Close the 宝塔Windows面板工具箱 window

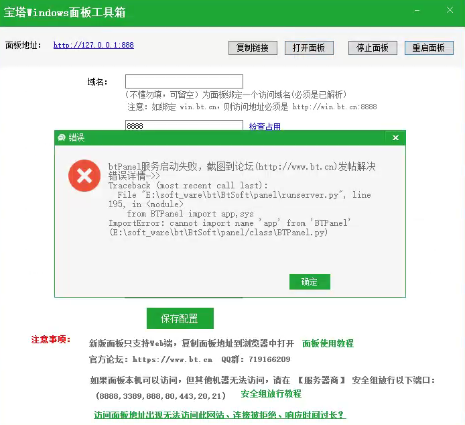click(450, 10)
